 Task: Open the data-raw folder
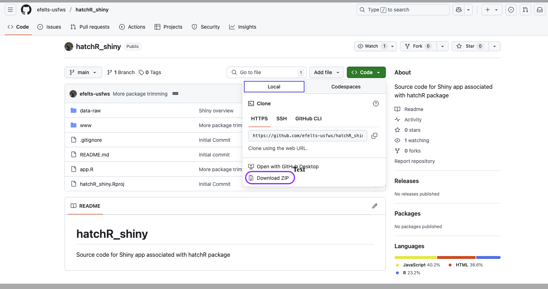click(90, 111)
